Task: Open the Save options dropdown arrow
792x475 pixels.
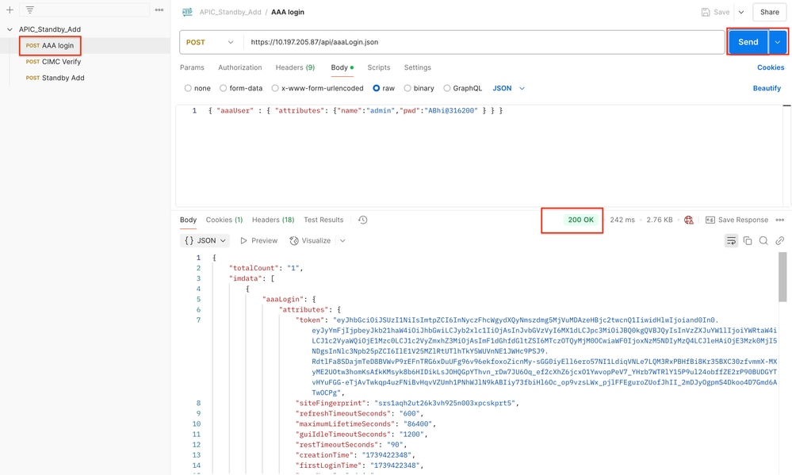Action: (741, 12)
